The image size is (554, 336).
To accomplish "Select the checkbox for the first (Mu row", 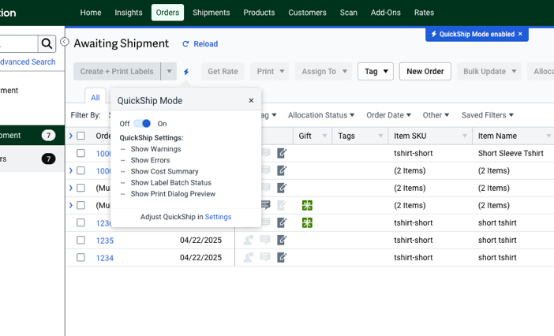I will point(81,188).
